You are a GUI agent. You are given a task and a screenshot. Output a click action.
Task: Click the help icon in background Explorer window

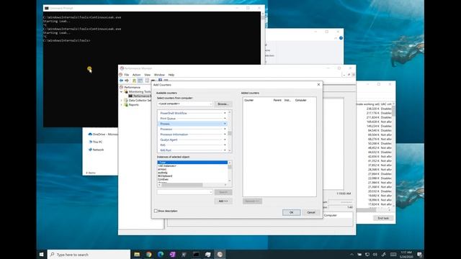point(341,38)
